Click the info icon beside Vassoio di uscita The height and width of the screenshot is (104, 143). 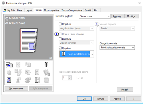click(97, 24)
